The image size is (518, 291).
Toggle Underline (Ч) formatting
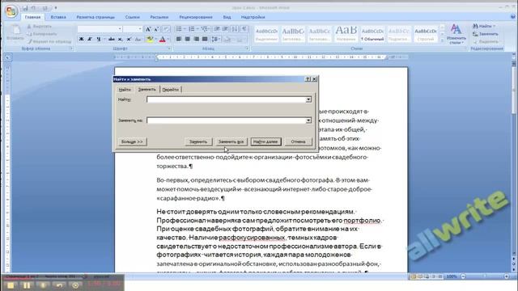pyautogui.click(x=99, y=40)
